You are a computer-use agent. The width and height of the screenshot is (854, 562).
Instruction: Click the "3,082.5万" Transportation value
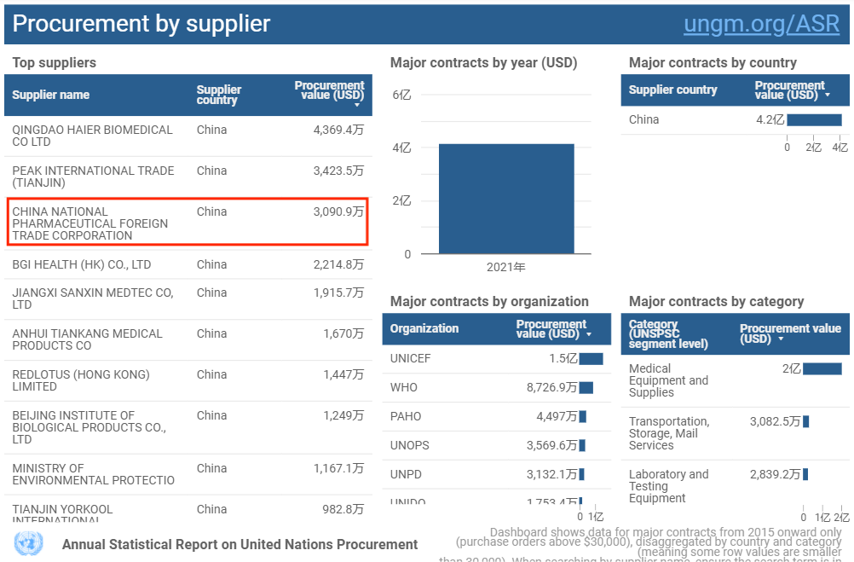click(775, 421)
